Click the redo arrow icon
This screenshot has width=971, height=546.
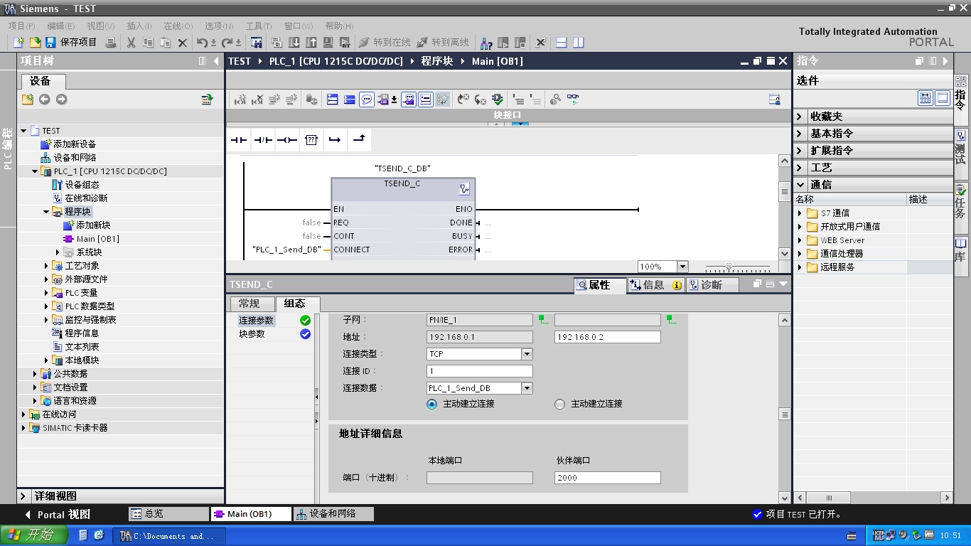pyautogui.click(x=227, y=43)
